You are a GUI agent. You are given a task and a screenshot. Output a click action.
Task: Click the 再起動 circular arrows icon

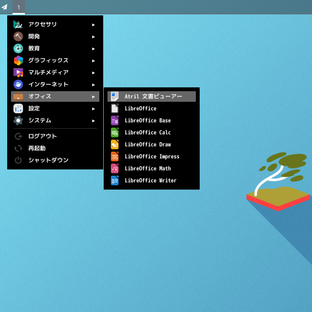pyautogui.click(x=18, y=148)
